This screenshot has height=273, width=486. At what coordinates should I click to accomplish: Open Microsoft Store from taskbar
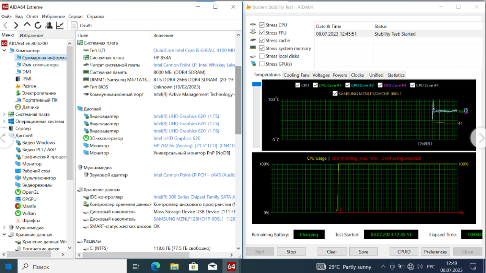(193, 267)
